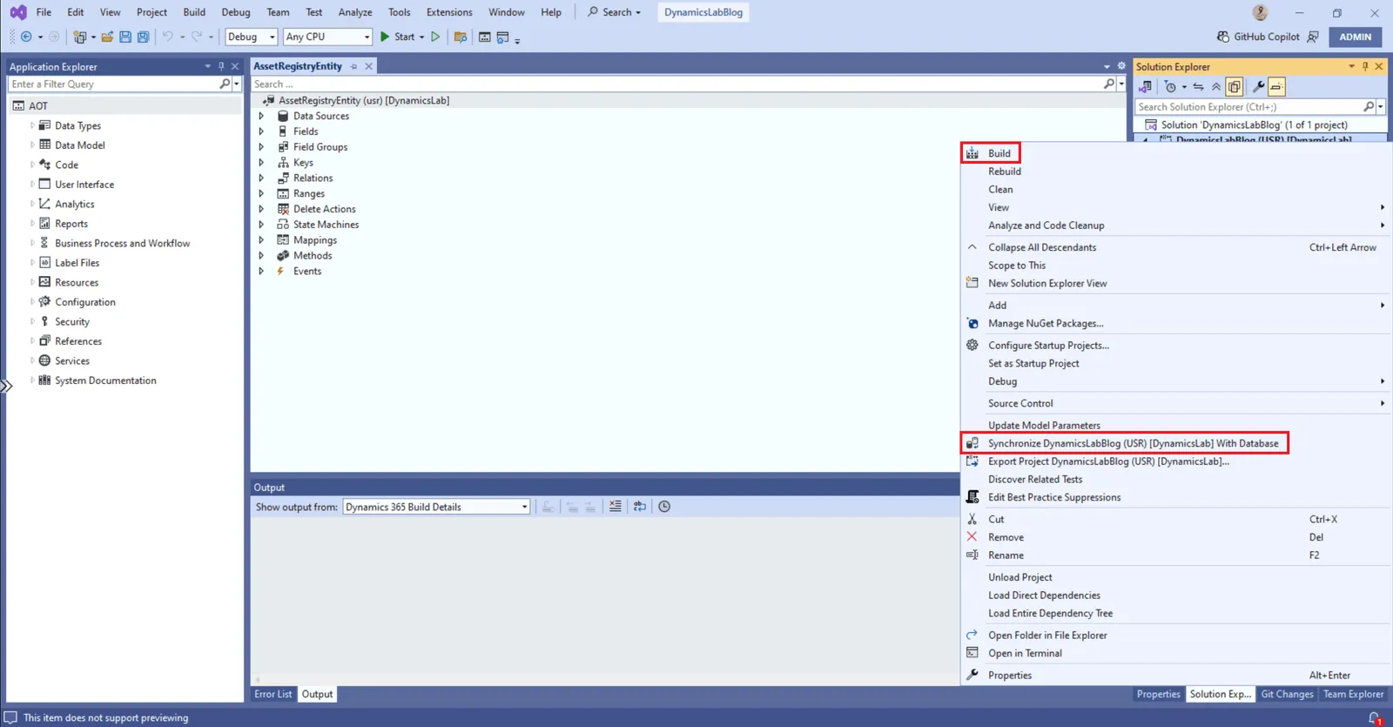Open the notifications bell in the status bar
1393x727 pixels.
[1375, 718]
